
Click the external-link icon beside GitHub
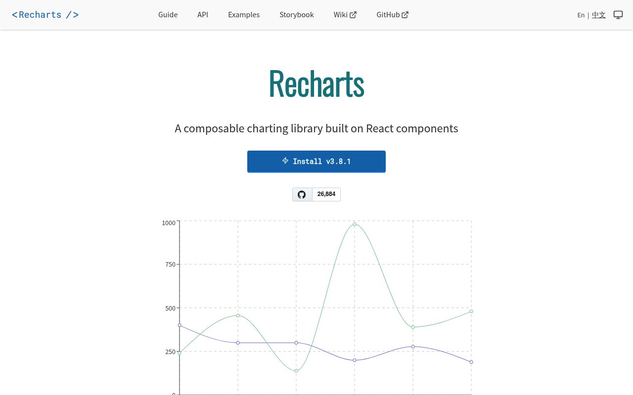click(x=405, y=14)
